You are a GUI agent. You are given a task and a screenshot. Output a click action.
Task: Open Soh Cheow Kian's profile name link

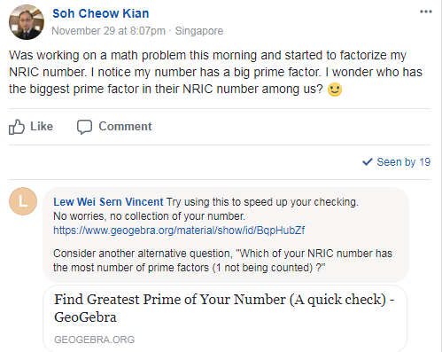tap(101, 13)
